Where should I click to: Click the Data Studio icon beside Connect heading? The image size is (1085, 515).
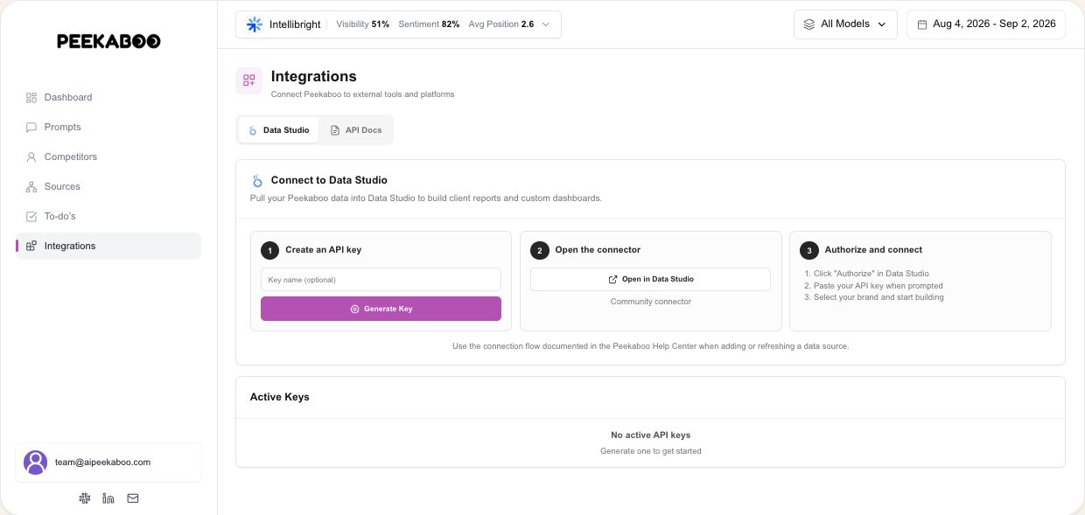[x=257, y=181]
